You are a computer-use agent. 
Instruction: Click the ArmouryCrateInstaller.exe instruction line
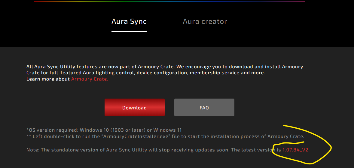pos(166,136)
